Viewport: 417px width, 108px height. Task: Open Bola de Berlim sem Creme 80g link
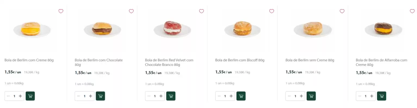[x=310, y=60]
